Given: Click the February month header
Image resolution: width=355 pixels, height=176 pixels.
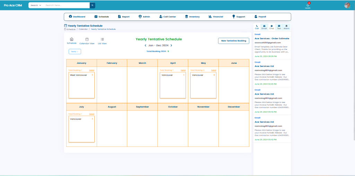Looking at the screenshot, I should (x=112, y=63).
